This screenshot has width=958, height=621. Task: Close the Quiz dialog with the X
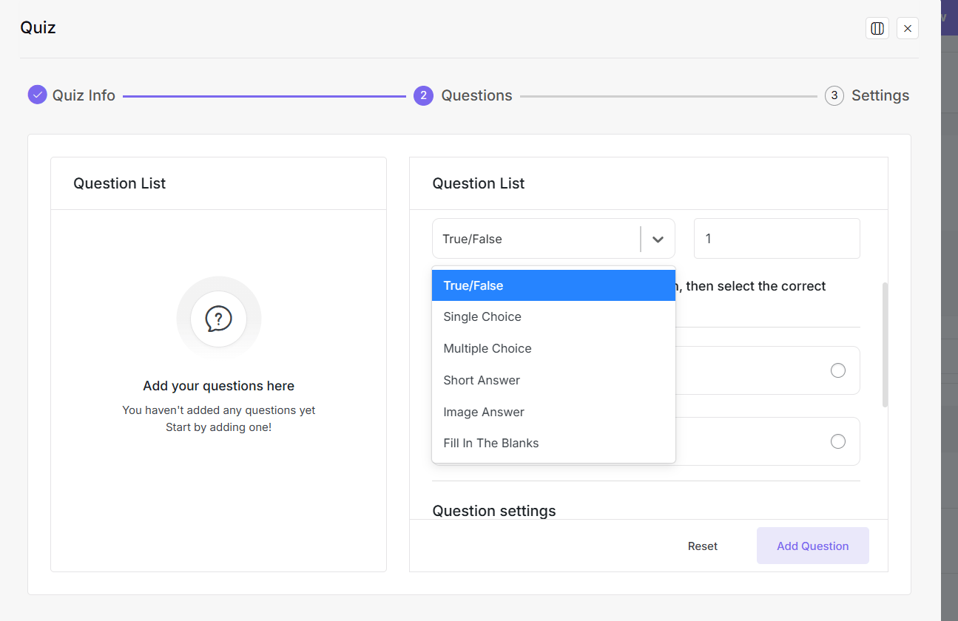click(907, 27)
